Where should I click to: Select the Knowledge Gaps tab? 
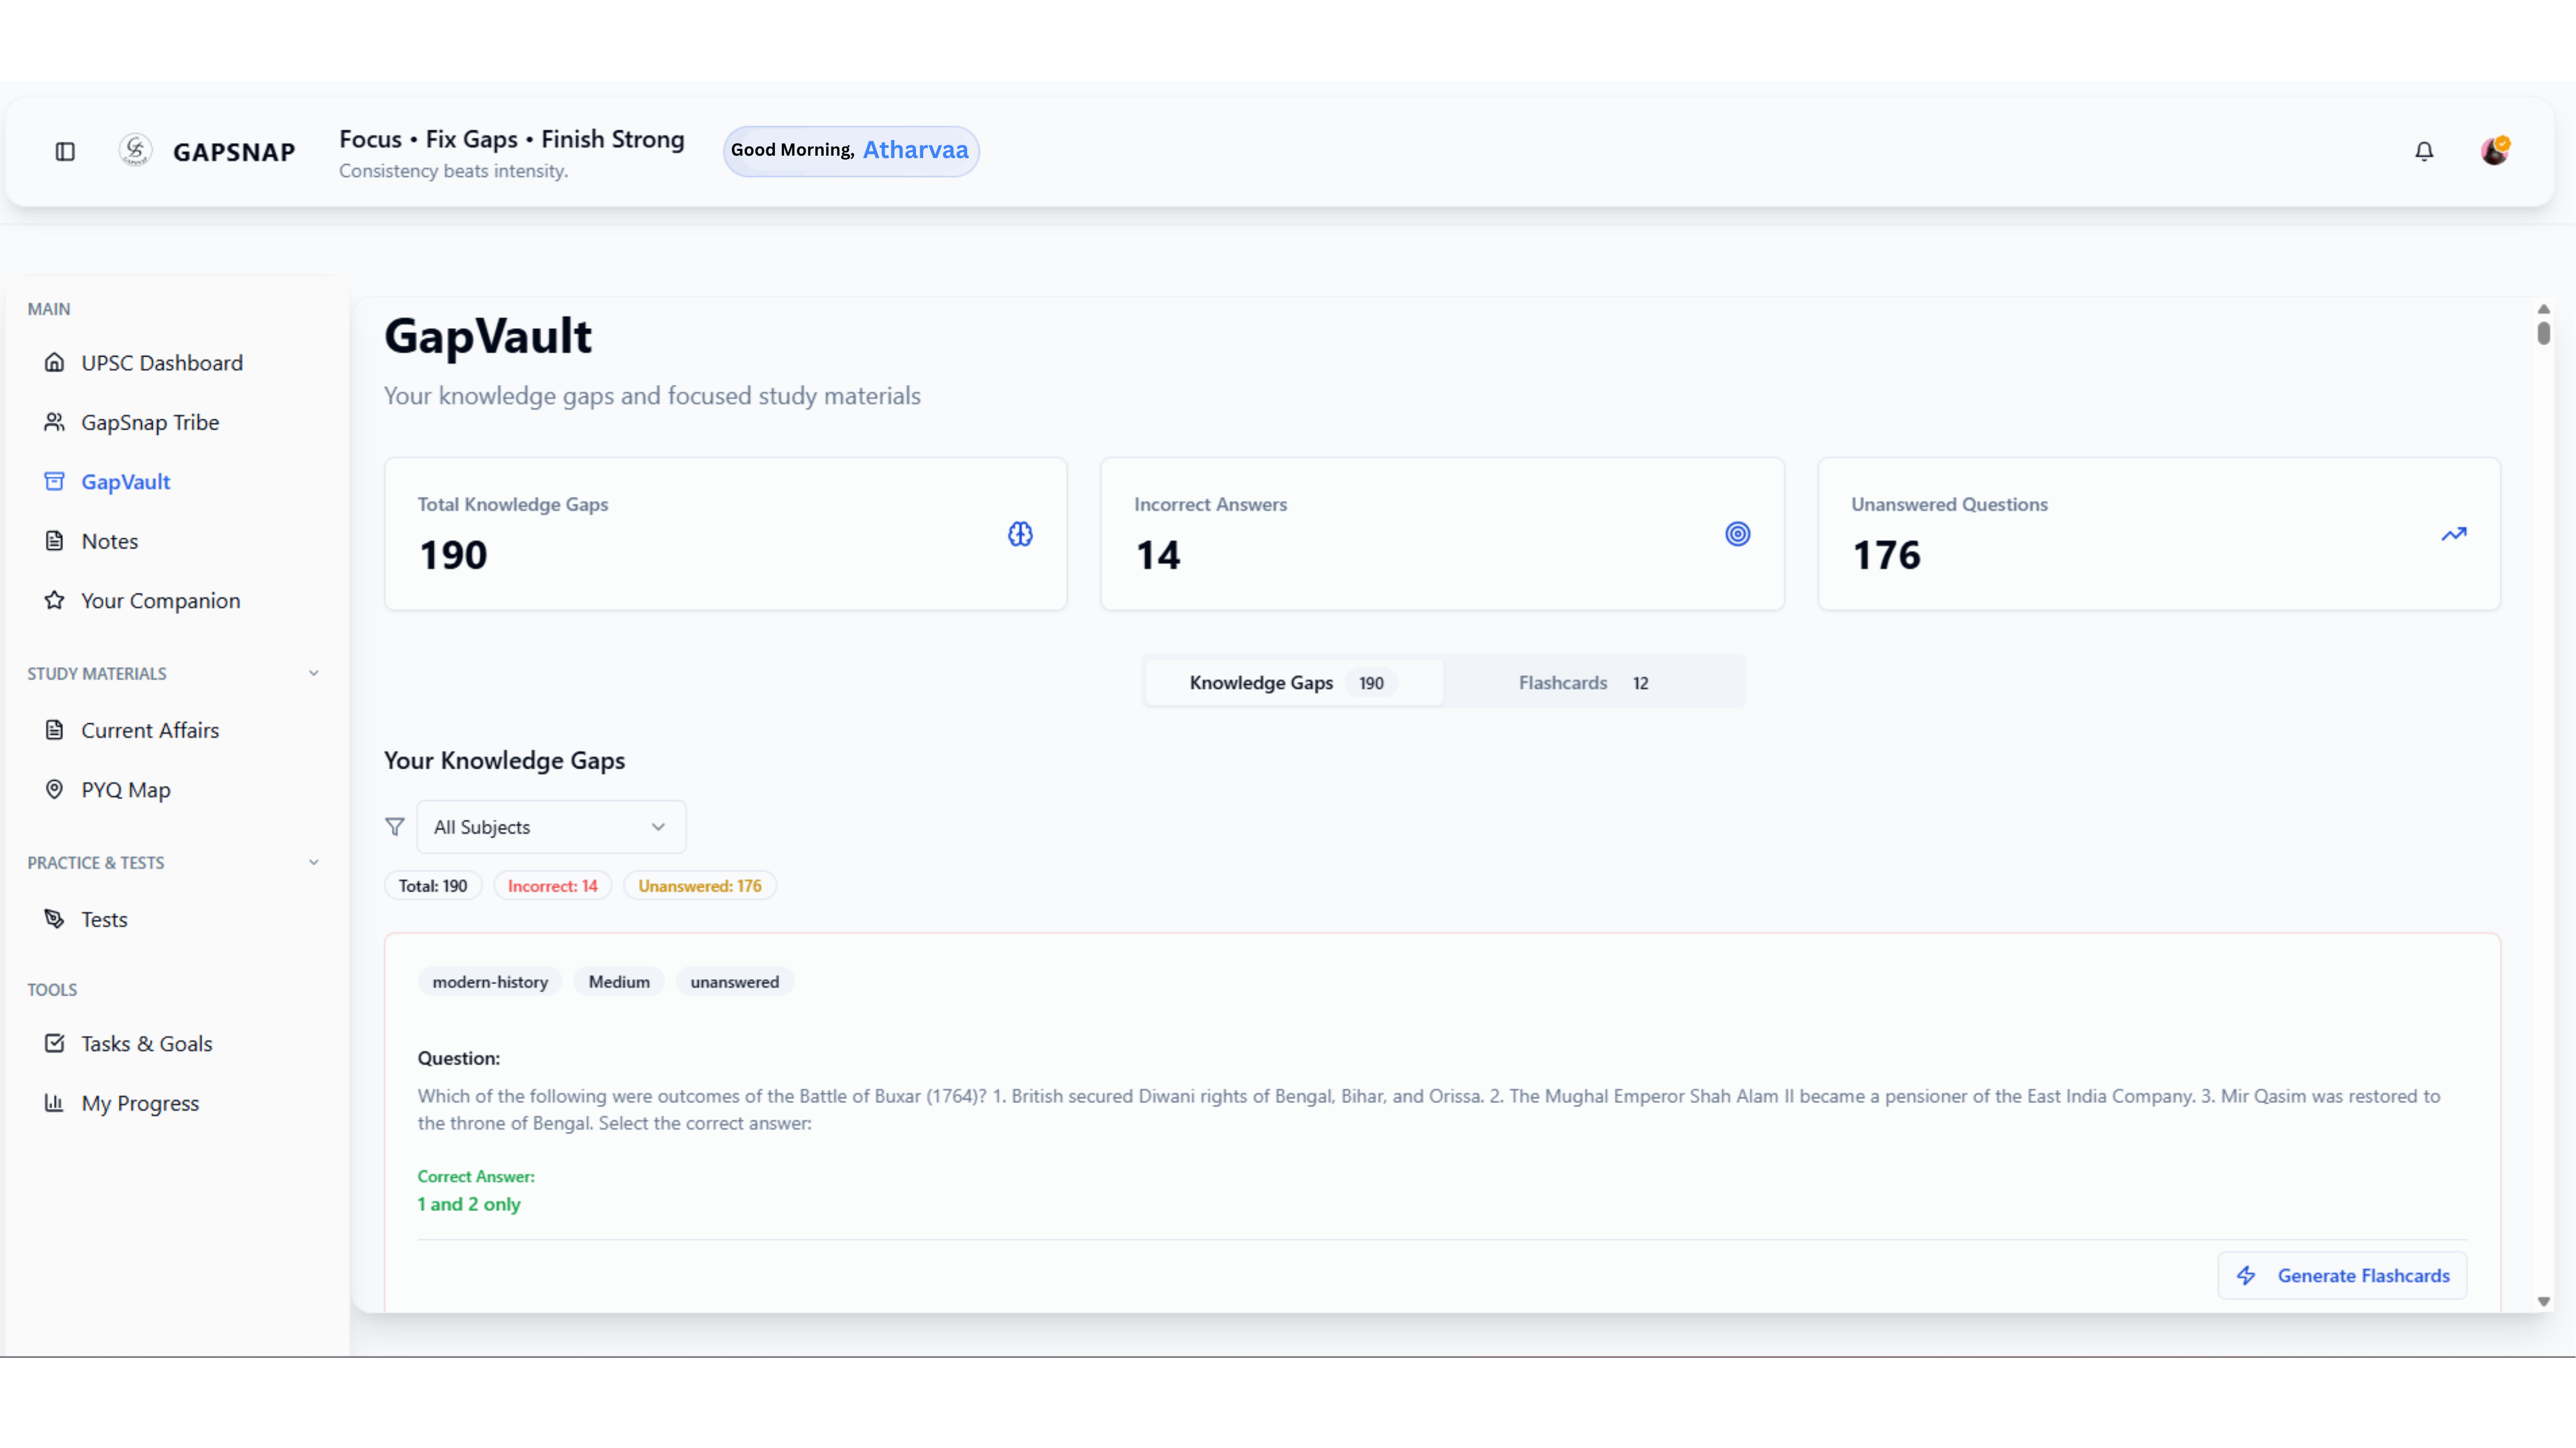pos(1291,683)
